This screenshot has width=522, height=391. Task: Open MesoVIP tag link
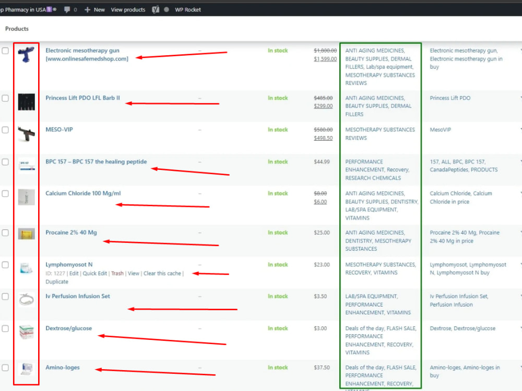[x=440, y=130]
